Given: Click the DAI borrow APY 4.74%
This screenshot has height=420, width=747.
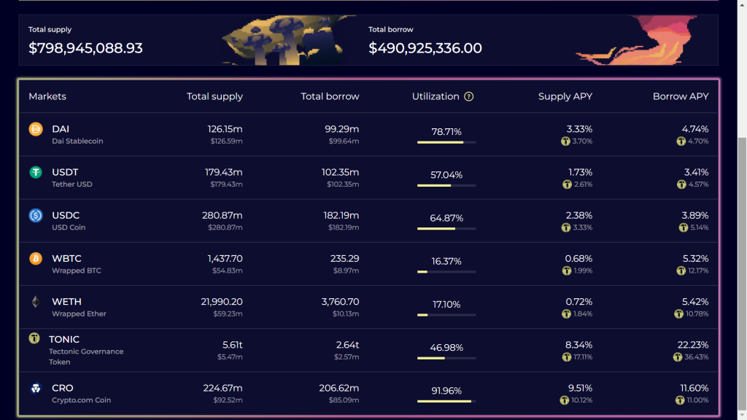Looking at the screenshot, I should click(x=695, y=128).
